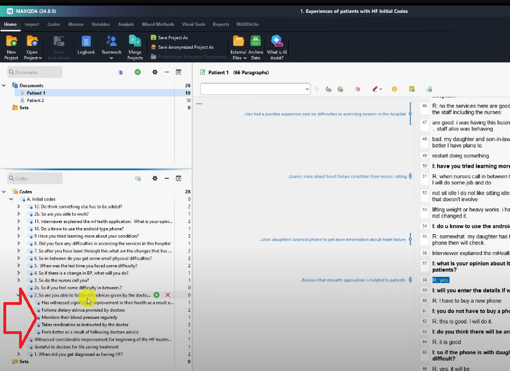Expand code 2b. So are you able to work
The height and width of the screenshot is (371, 510).
[x=18, y=214]
